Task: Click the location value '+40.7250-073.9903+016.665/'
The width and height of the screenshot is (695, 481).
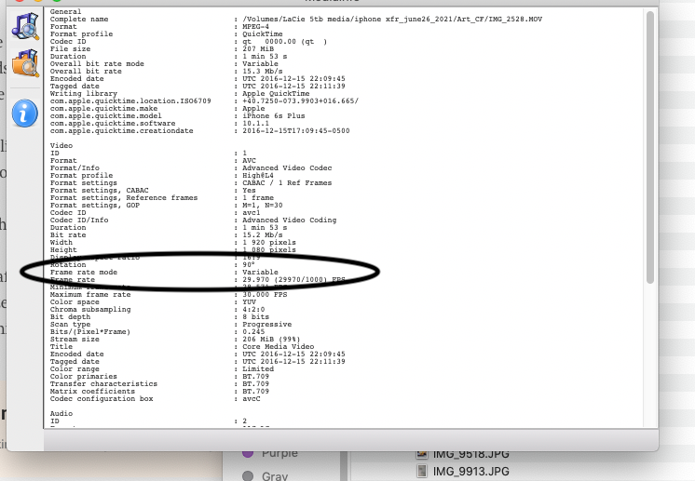Action: pyautogui.click(x=300, y=100)
